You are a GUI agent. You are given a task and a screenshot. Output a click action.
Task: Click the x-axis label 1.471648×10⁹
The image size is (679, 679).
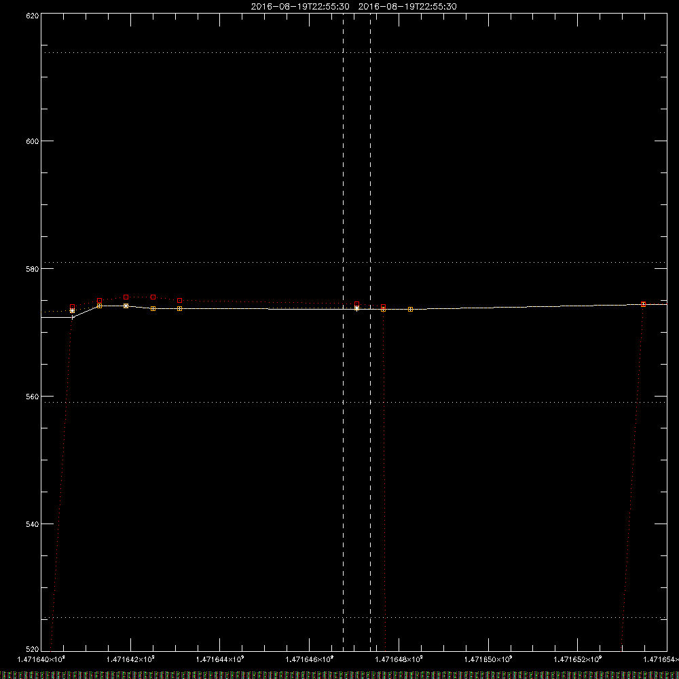(399, 659)
